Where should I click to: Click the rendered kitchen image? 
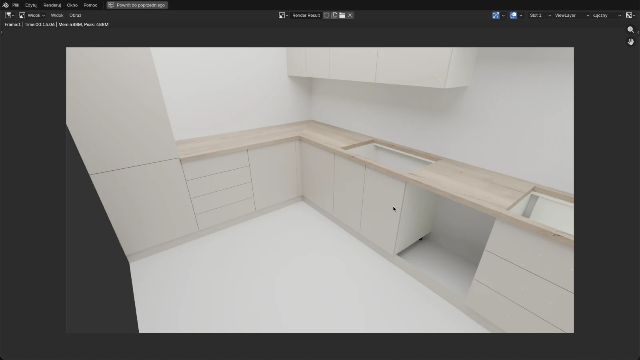(x=320, y=190)
